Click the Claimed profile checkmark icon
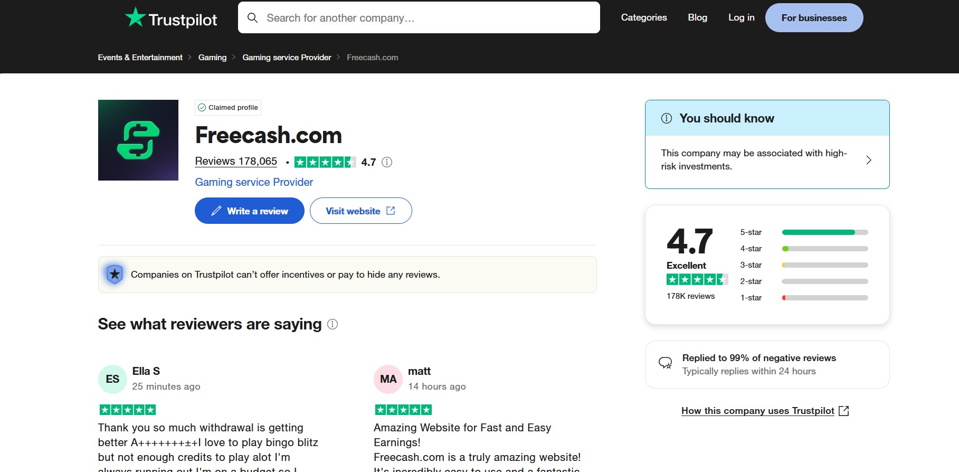Image resolution: width=959 pixels, height=472 pixels. [202, 108]
